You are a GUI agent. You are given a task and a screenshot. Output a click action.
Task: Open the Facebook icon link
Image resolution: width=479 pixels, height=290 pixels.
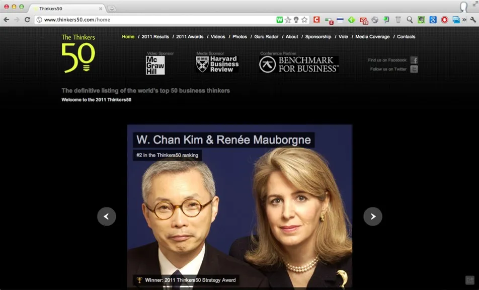(414, 60)
